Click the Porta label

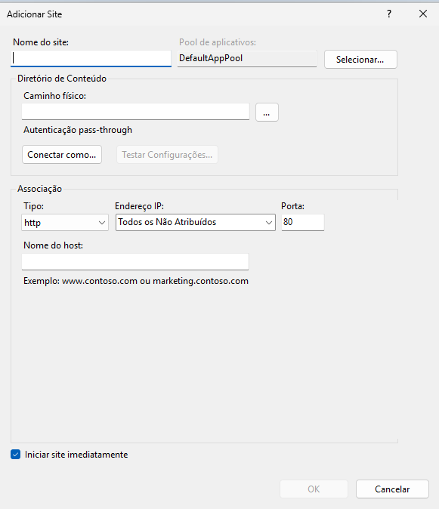tap(292, 206)
